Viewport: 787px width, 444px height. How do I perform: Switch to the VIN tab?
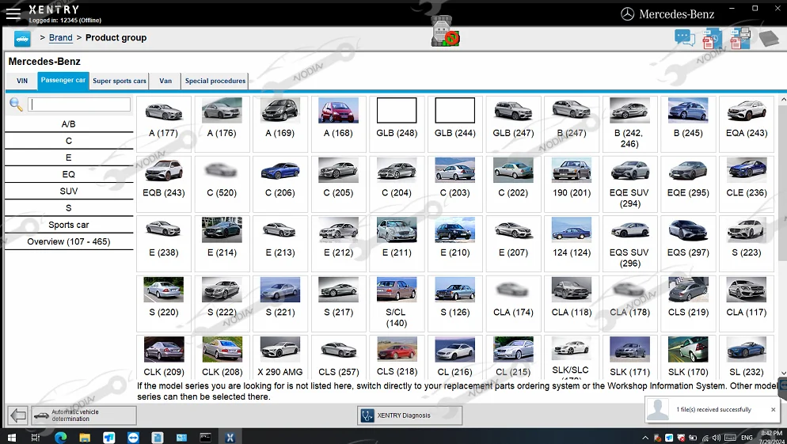[22, 81]
